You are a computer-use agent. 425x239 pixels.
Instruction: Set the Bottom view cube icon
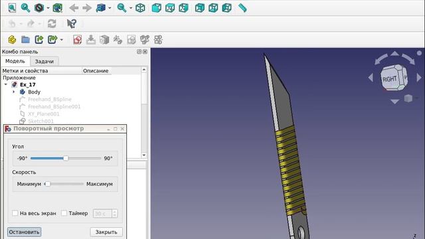pyautogui.click(x=213, y=8)
